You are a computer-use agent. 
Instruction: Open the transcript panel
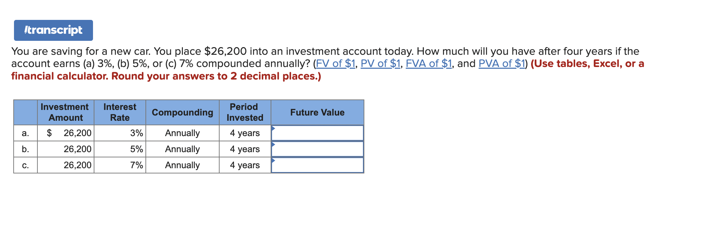click(x=53, y=30)
